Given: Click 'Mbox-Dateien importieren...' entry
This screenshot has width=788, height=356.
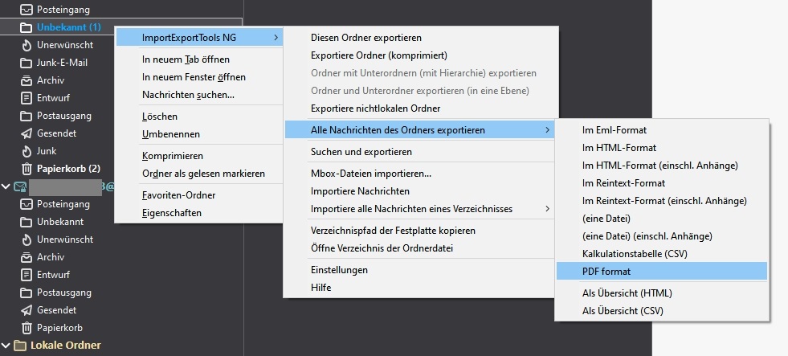Looking at the screenshot, I should 371,174.
